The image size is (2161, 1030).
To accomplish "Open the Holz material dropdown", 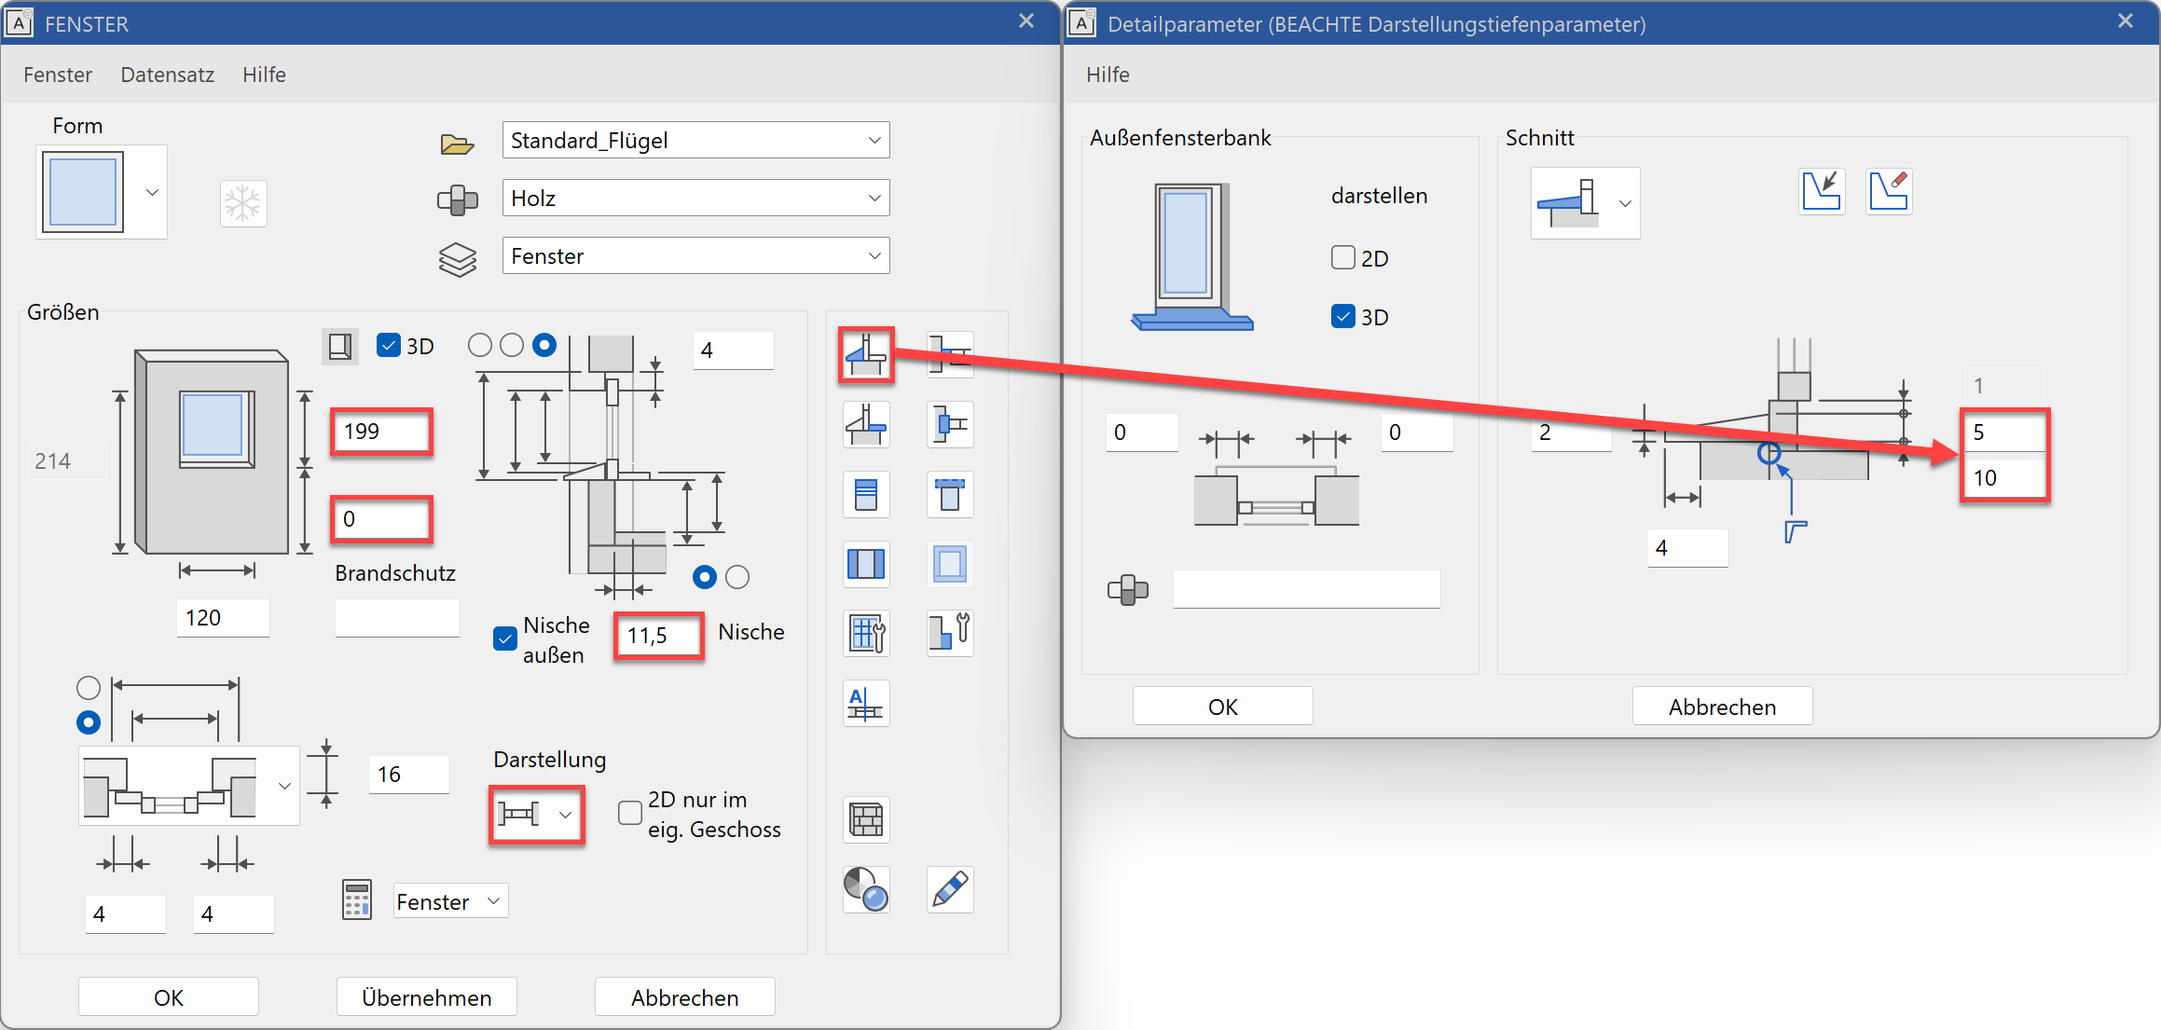I will (x=874, y=199).
